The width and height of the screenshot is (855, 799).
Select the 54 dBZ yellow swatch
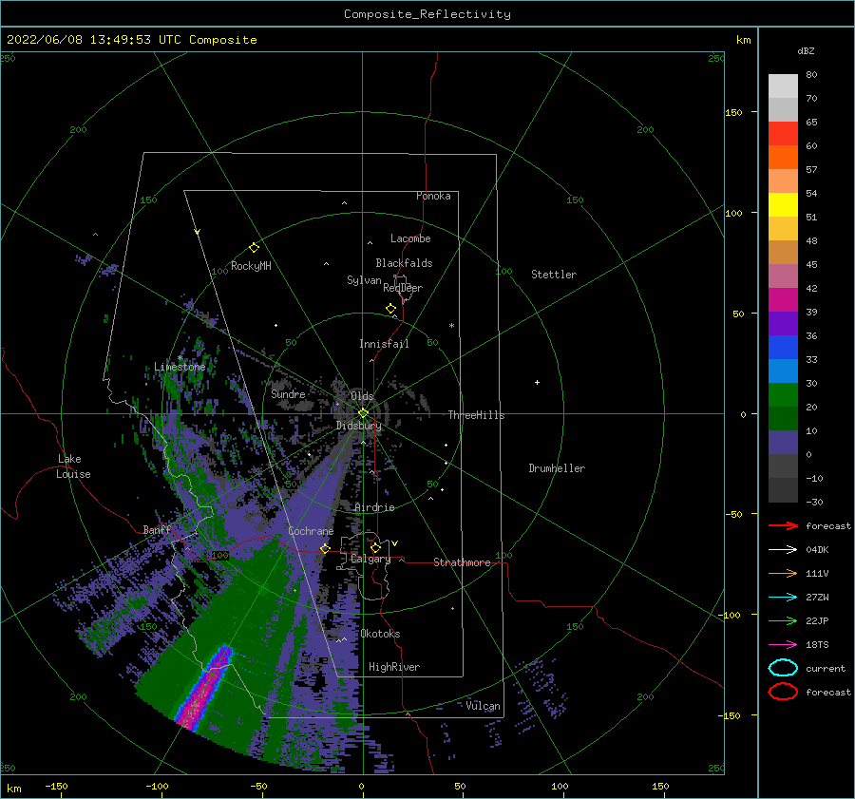783,205
